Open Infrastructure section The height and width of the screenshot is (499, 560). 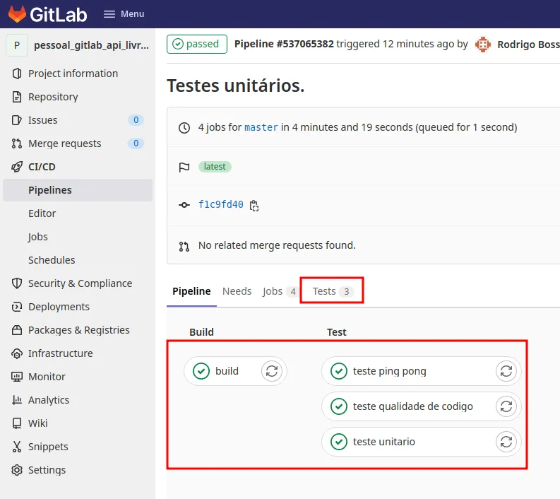pos(60,353)
